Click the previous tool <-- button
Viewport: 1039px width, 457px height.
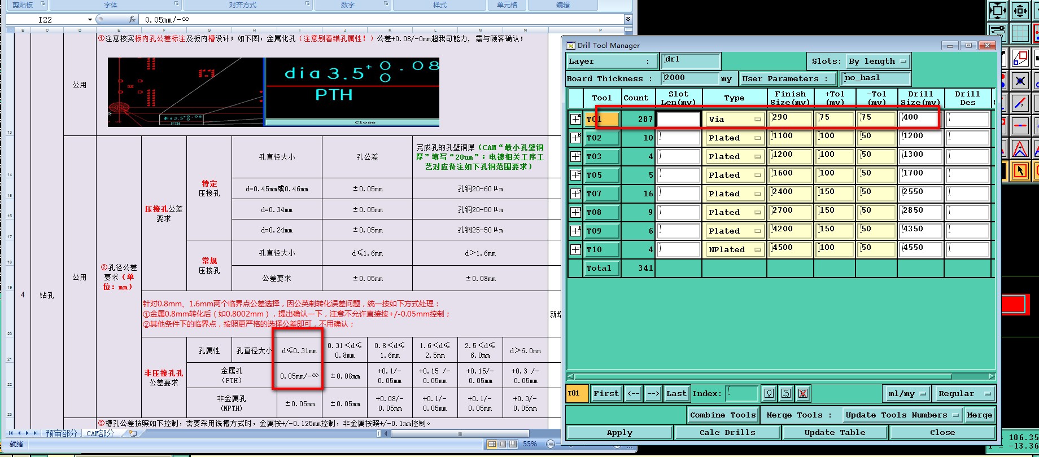pos(634,393)
